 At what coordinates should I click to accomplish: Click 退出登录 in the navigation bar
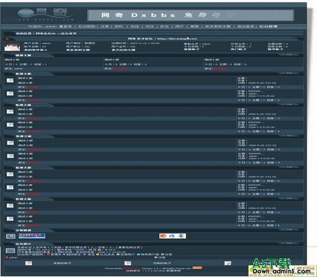click(x=245, y=27)
